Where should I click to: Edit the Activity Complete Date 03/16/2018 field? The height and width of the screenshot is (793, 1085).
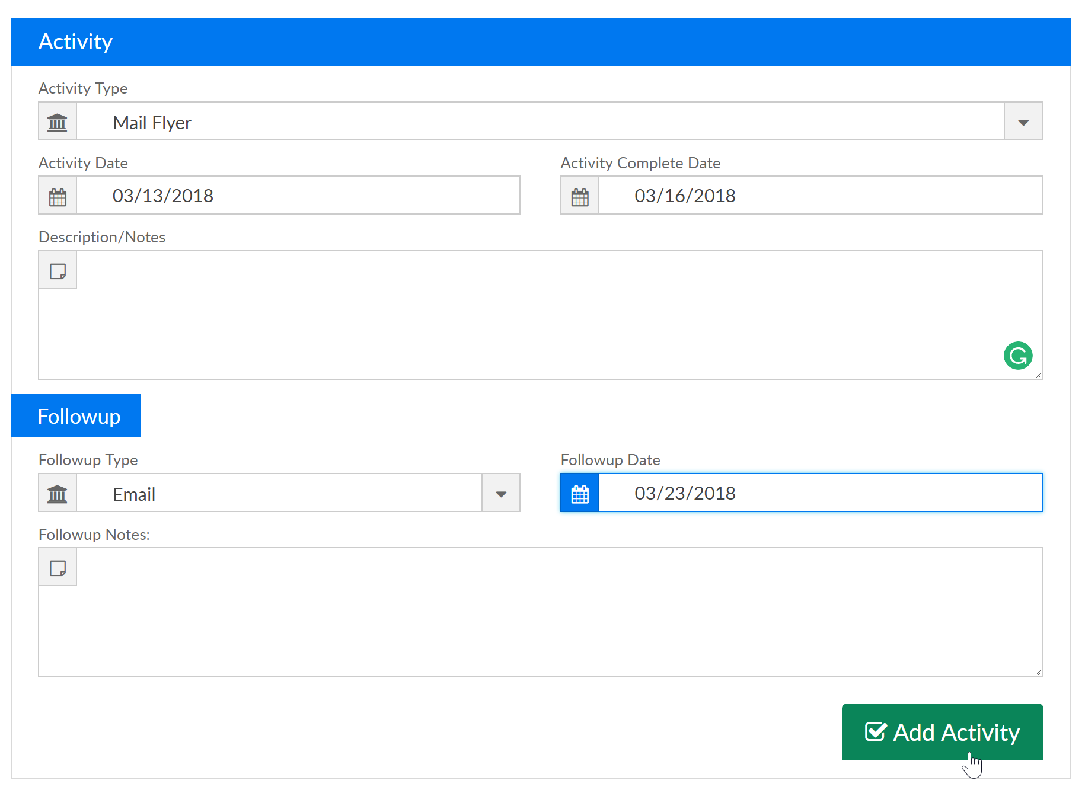point(821,196)
